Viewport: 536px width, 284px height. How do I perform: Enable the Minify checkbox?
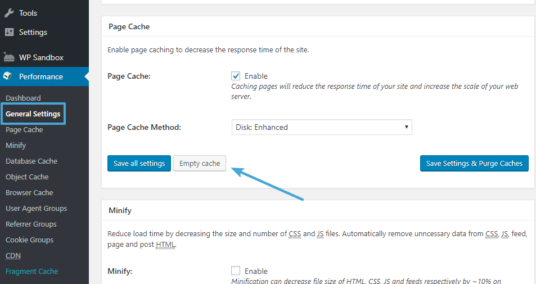tap(236, 271)
